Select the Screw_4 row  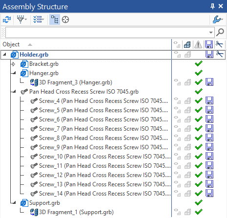103,101
